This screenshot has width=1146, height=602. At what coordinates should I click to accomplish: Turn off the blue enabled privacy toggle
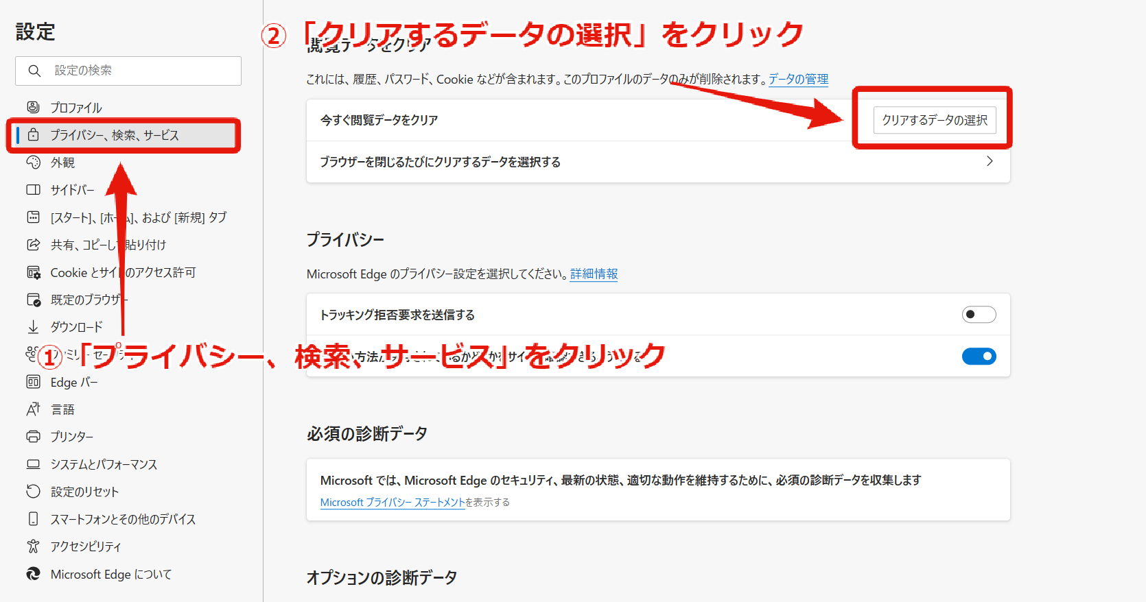(979, 356)
